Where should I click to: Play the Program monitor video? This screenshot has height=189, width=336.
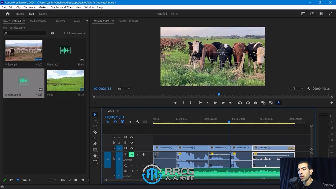[216, 103]
